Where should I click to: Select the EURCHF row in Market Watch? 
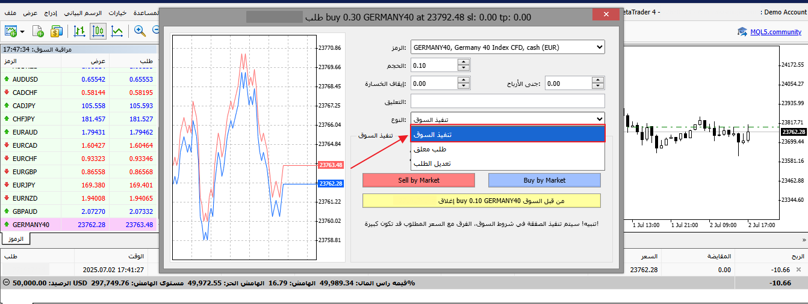(x=79, y=159)
